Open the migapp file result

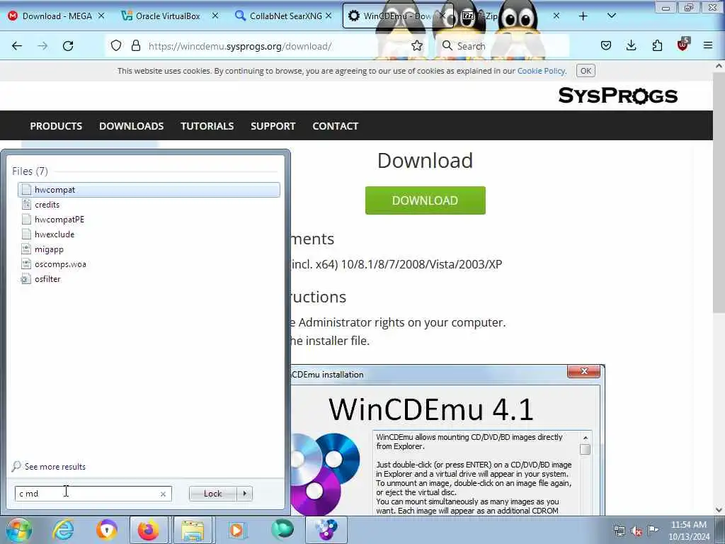pyautogui.click(x=149, y=249)
